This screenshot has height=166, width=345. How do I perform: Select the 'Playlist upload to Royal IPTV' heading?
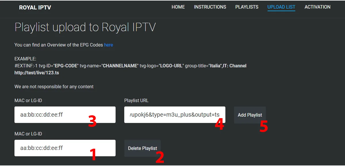pos(85,27)
